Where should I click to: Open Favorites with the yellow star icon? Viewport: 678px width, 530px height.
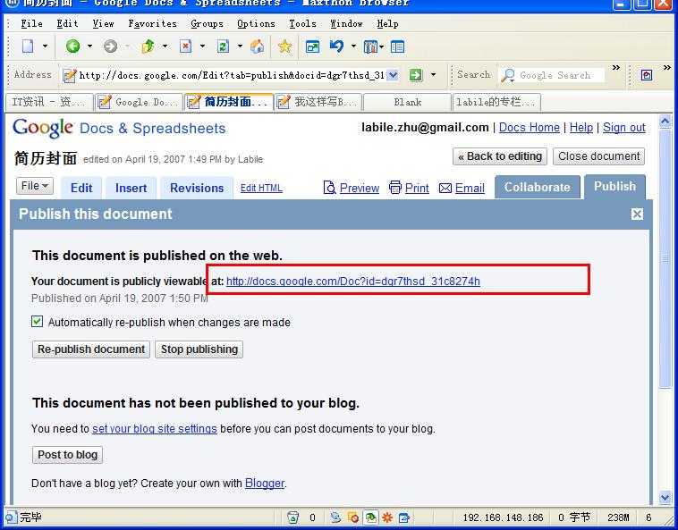[284, 46]
